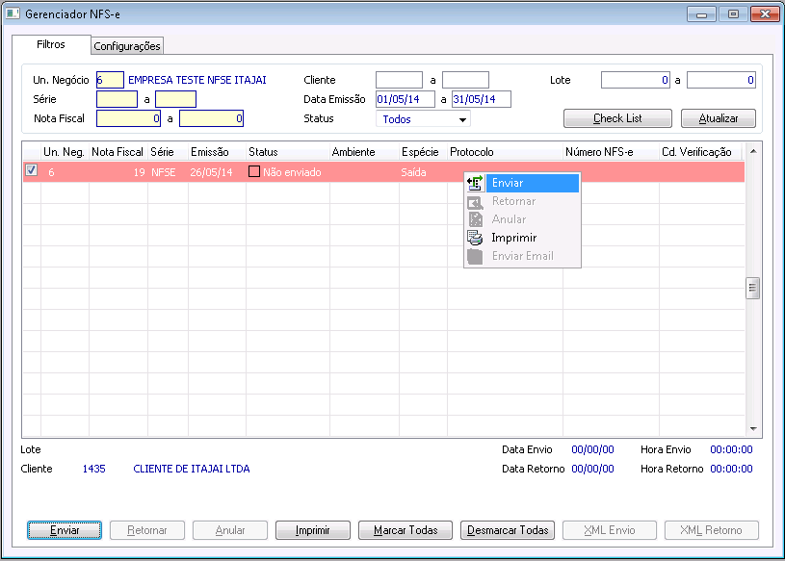Uncheck the row checkbox for nota 19
The height and width of the screenshot is (561, 785).
(x=31, y=170)
